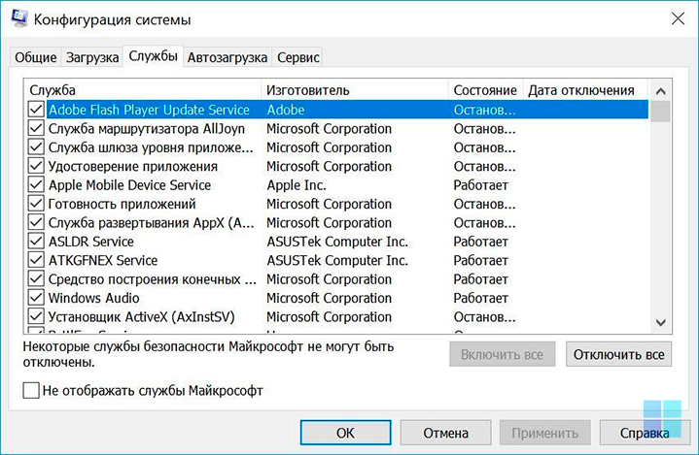The image size is (699, 455).
Task: Tick Не отображать службы Майкрософт checkbox
Action: pyautogui.click(x=31, y=391)
